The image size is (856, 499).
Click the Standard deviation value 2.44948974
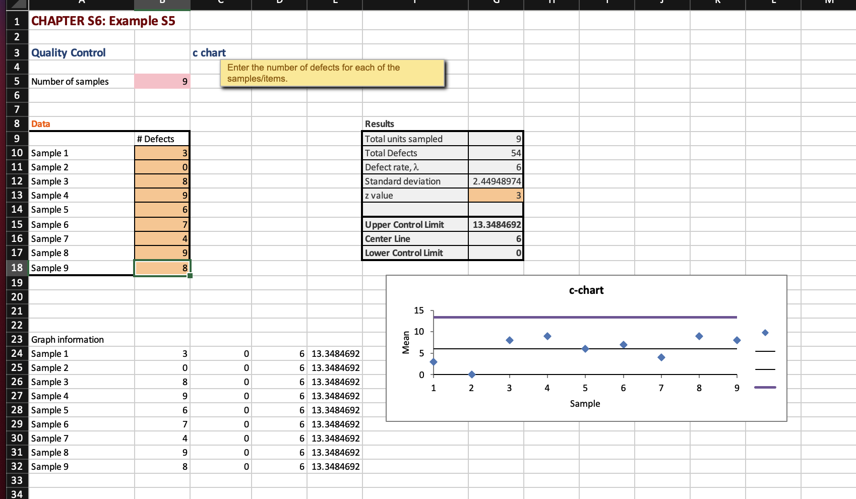coord(496,181)
